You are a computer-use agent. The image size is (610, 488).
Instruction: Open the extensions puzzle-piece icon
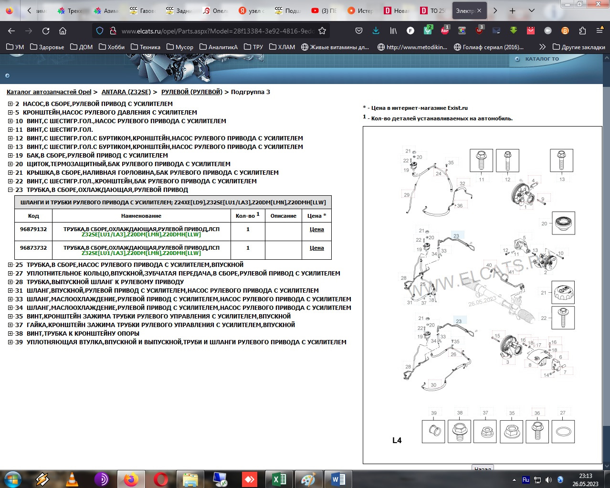(x=582, y=31)
